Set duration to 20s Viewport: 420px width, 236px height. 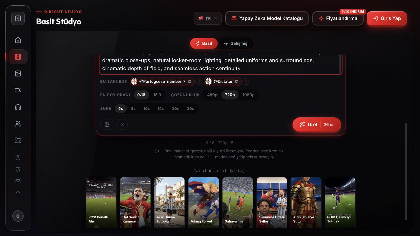tap(175, 108)
